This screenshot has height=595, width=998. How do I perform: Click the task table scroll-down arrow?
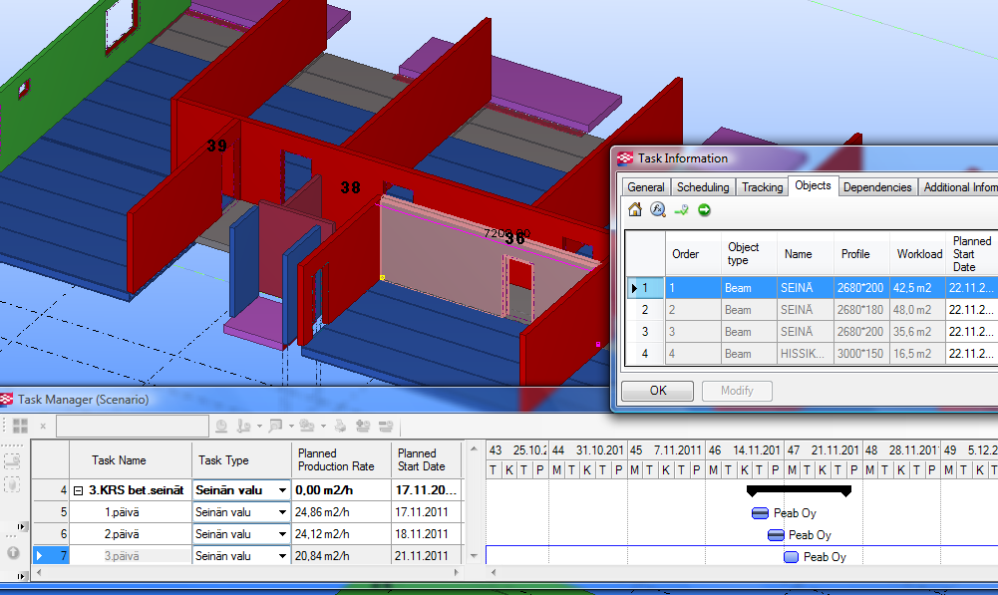[474, 555]
